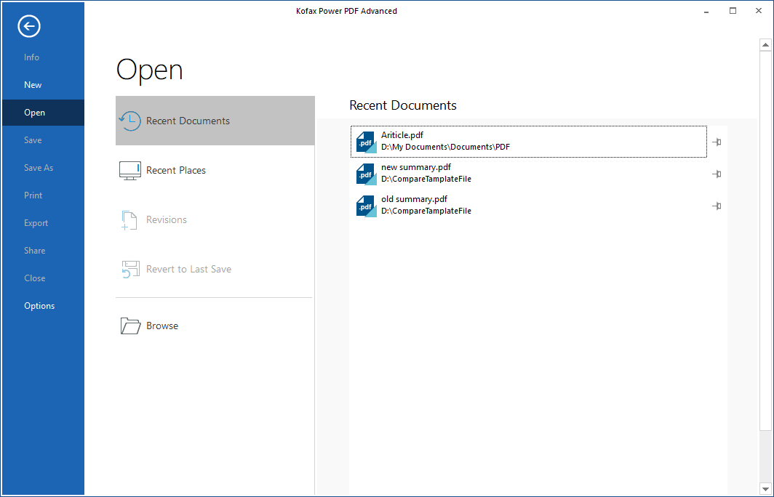Click the back arrow to exit backstage view
Image resolution: width=774 pixels, height=497 pixels.
28,26
